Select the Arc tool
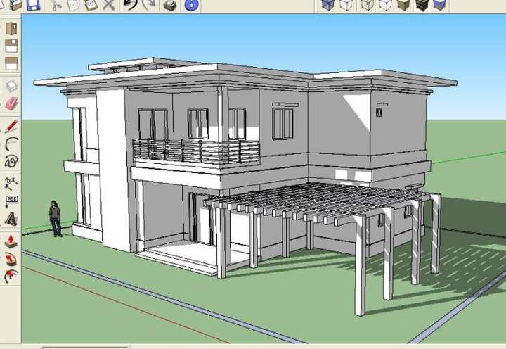This screenshot has height=349, width=506. tap(11, 144)
